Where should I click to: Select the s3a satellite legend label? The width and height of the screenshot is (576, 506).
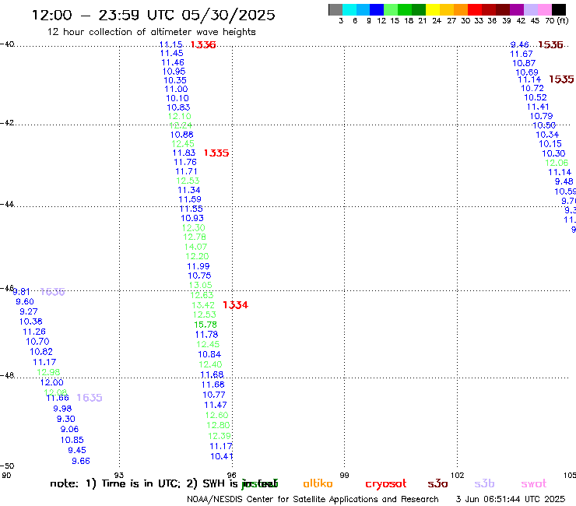[437, 483]
